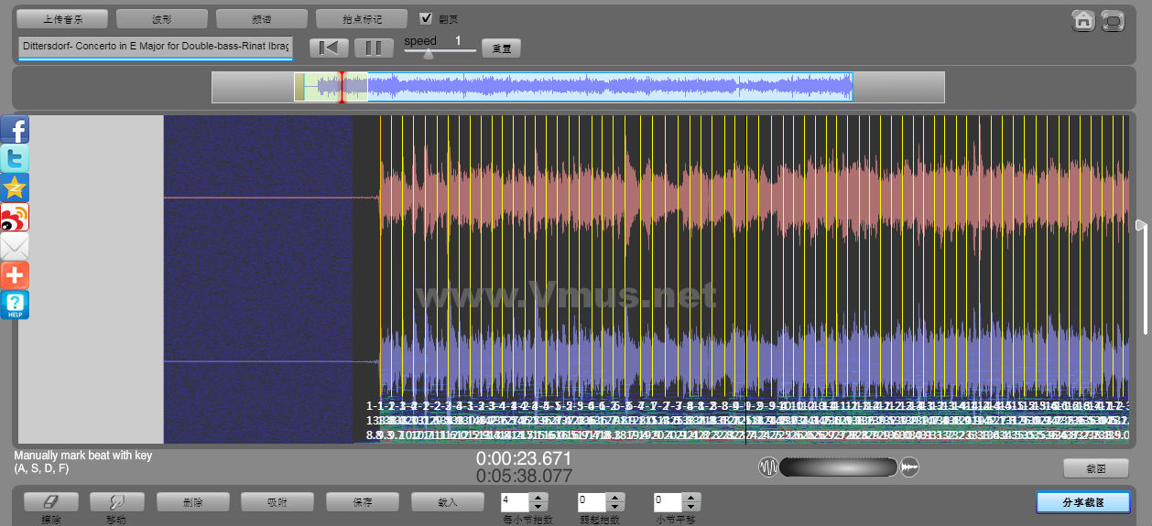Click the 载入 load button
Viewport: 1152px width, 526px height.
[x=447, y=501]
